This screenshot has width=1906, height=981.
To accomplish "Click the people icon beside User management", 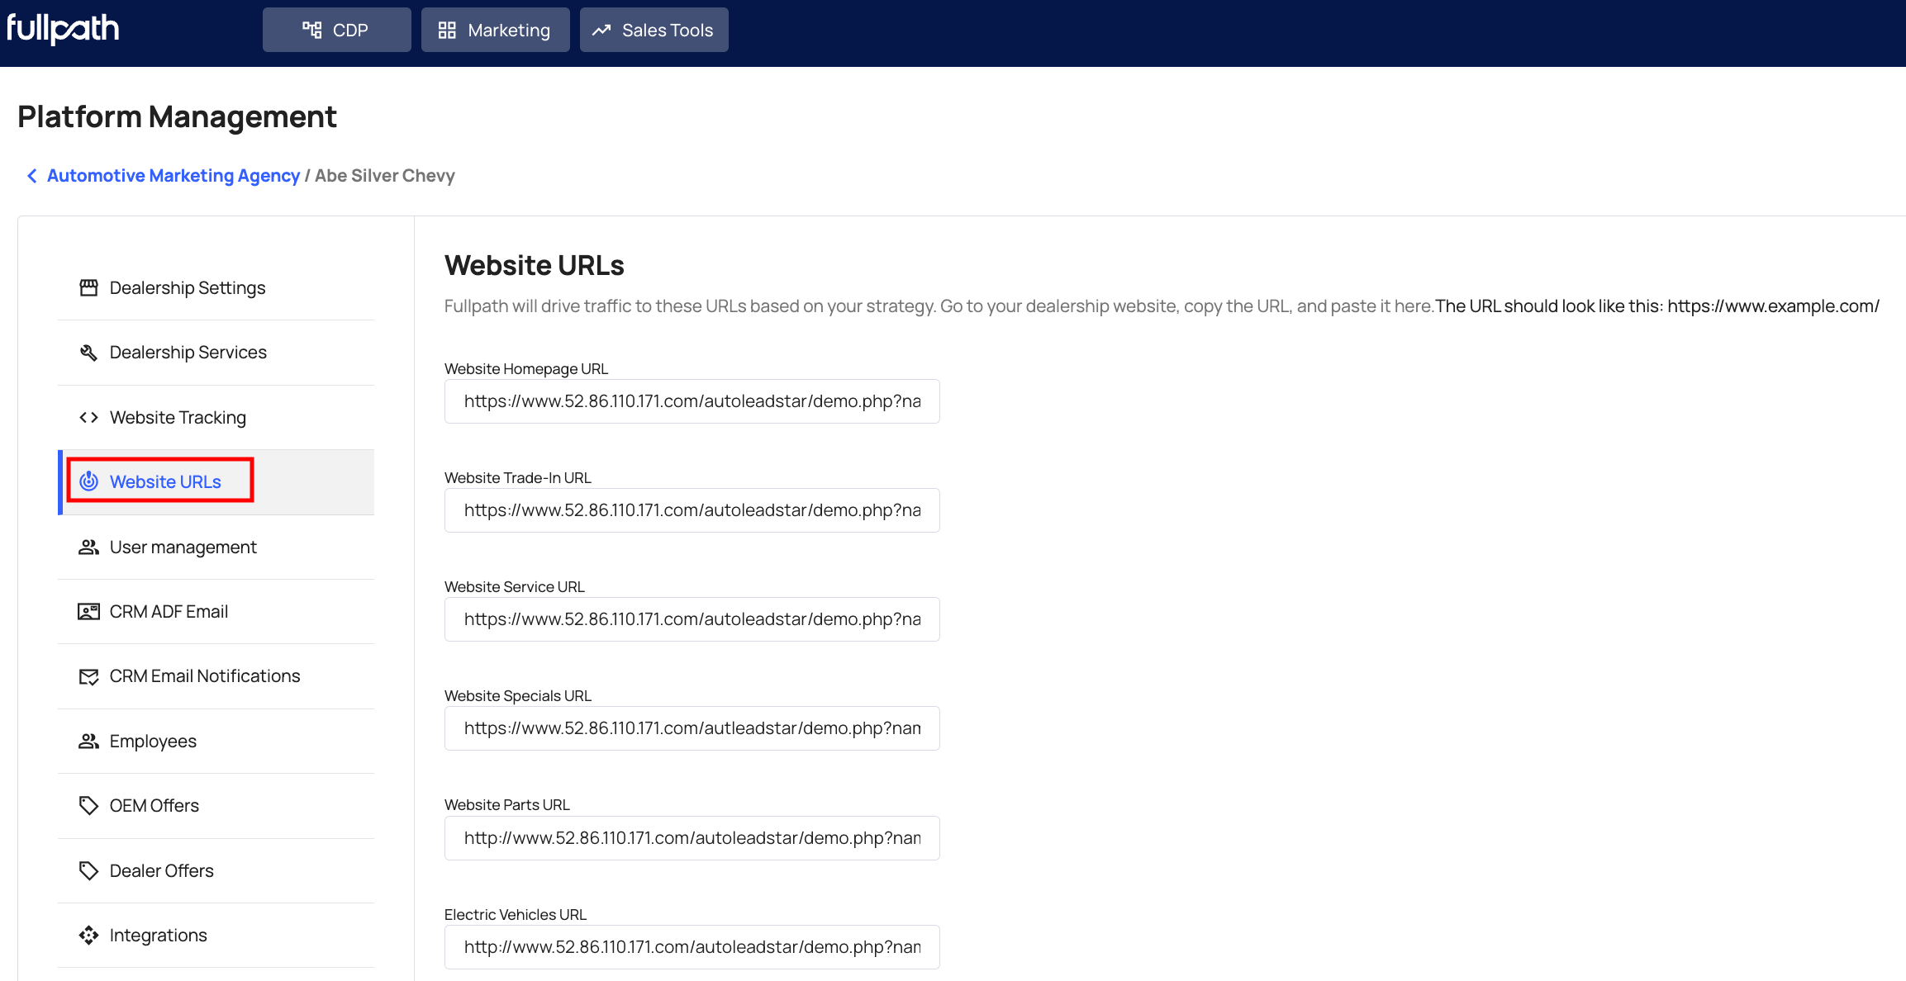I will [88, 547].
